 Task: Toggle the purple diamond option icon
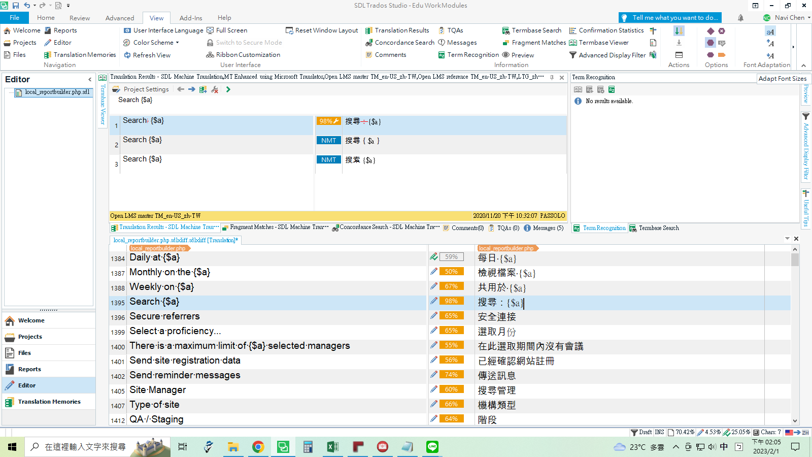710,31
